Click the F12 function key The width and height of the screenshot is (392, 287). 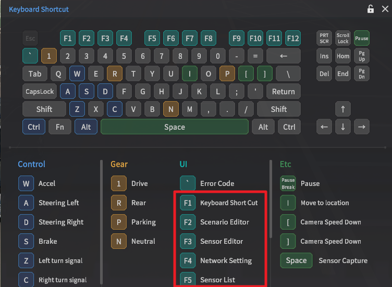pos(293,38)
